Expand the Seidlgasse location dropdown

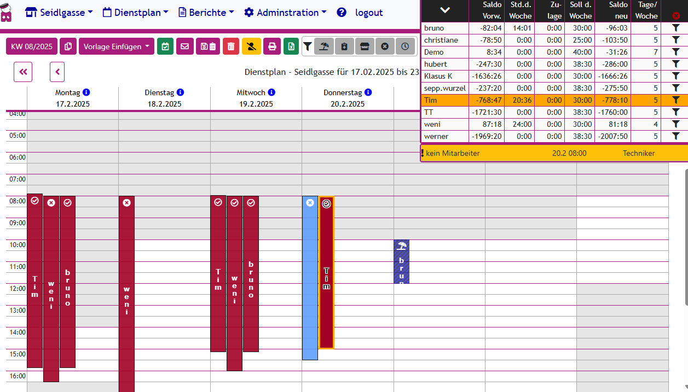[59, 12]
